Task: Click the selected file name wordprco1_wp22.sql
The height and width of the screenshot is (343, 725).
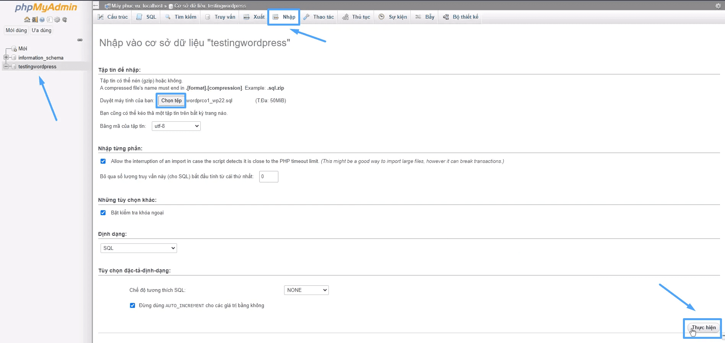Action: [210, 100]
